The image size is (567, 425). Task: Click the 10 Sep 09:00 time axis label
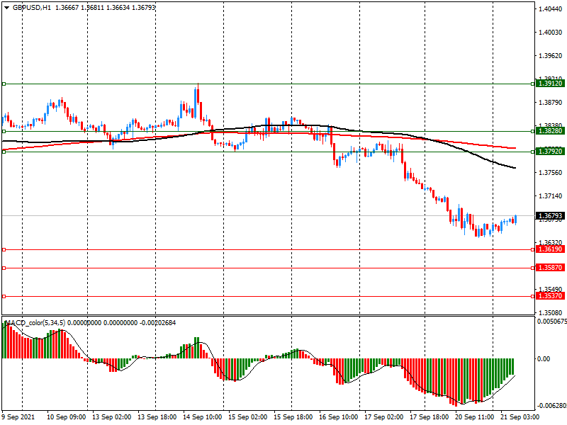66,417
